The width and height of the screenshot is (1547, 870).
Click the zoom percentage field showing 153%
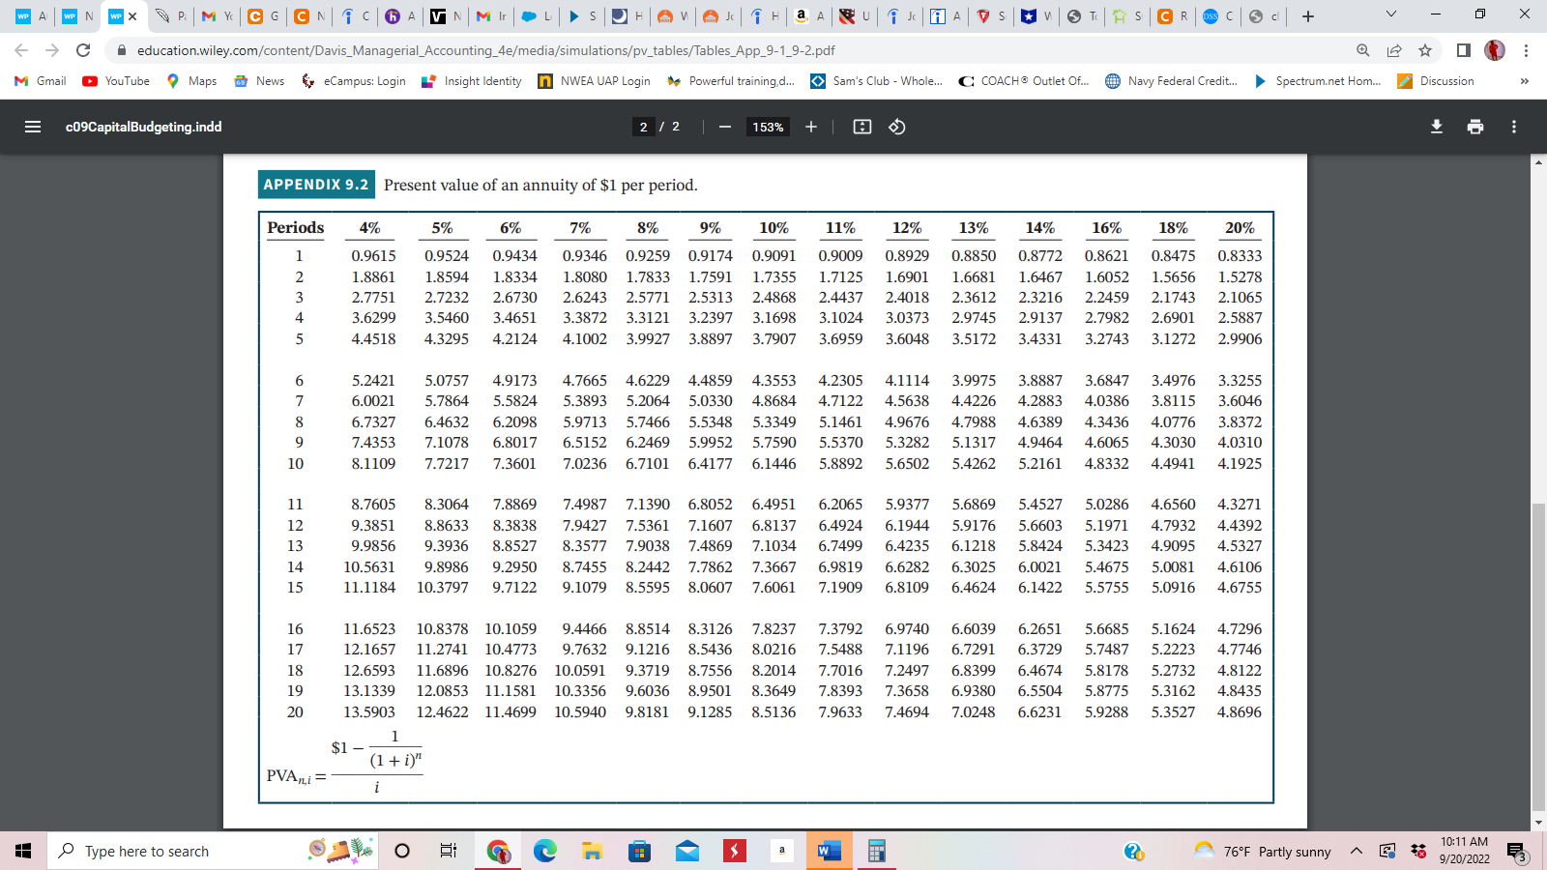[x=769, y=127]
